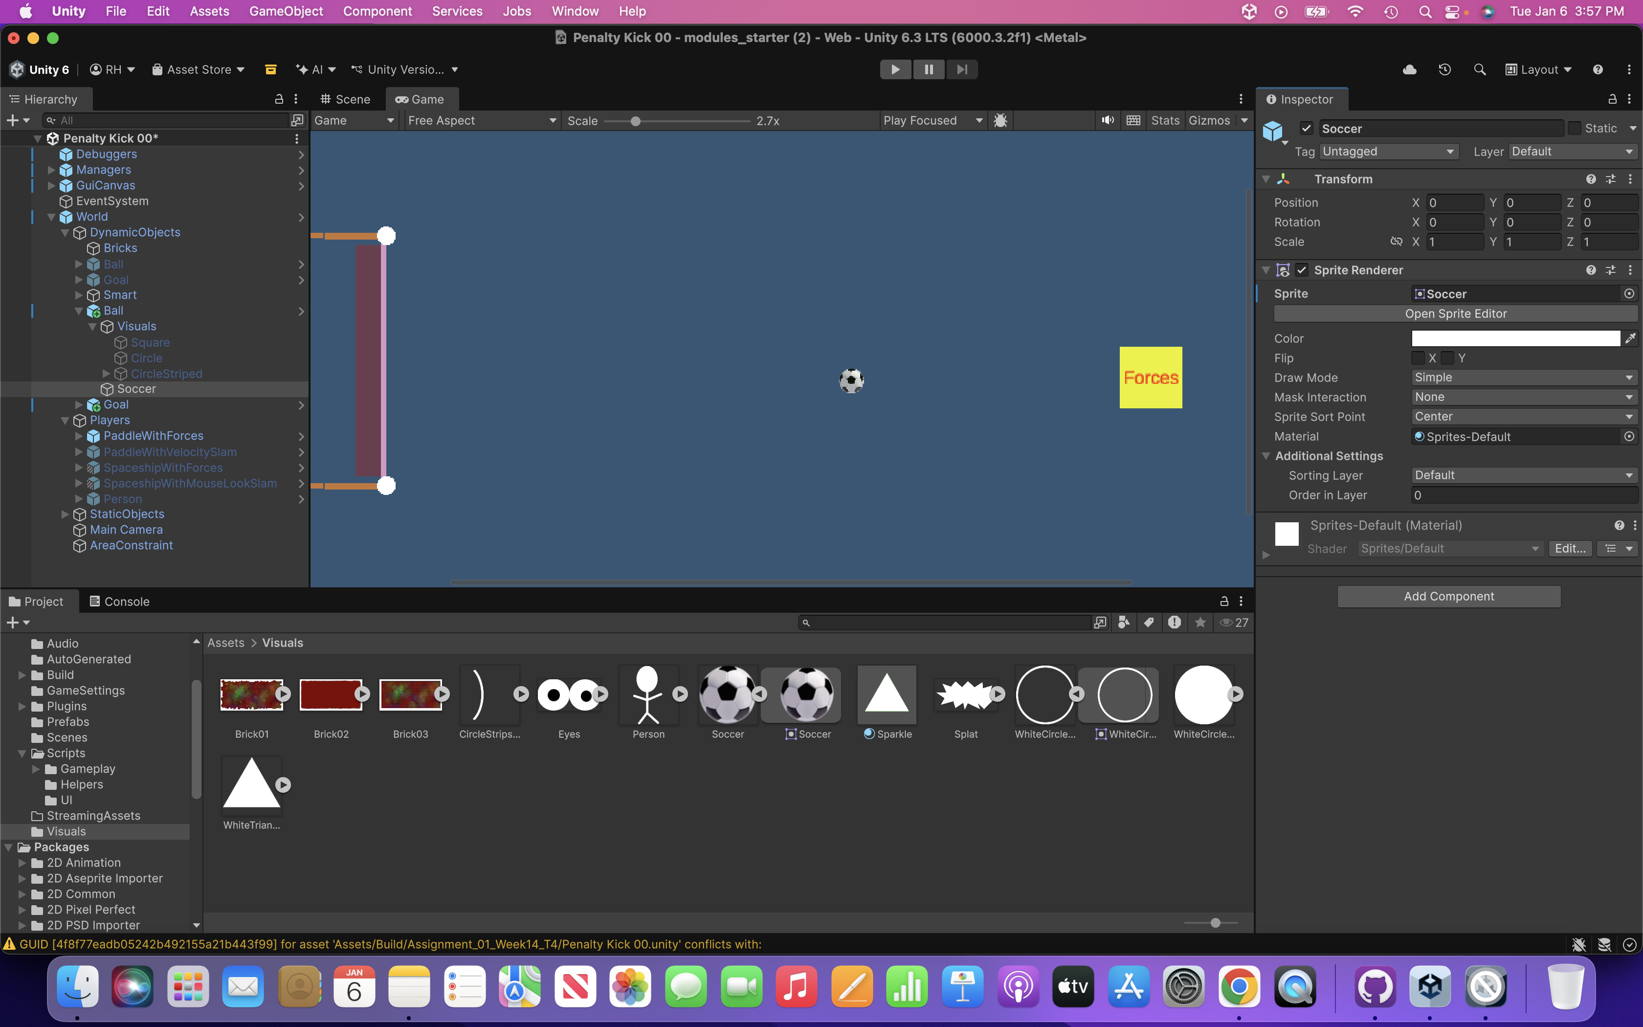Open the GameObject menu
This screenshot has height=1027, width=1643.
(286, 11)
